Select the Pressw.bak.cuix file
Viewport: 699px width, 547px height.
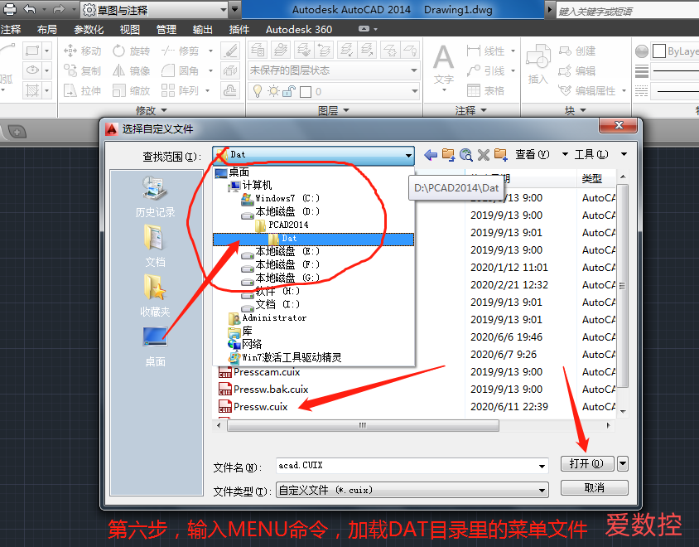pyautogui.click(x=263, y=390)
